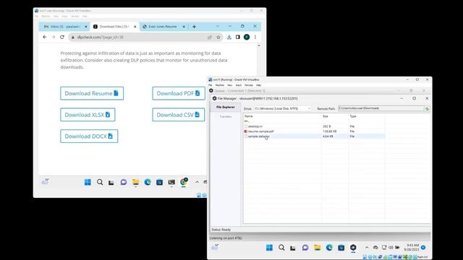Screen dimensions: 463x260
Task: Click the Download CSV button
Action: [x=179, y=115]
